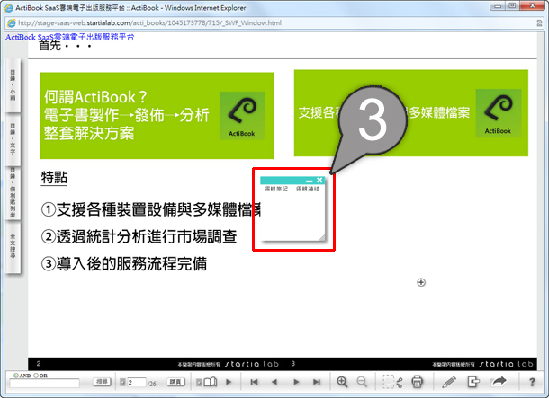
Task: Click 編輯連結 on the sticky note
Action: click(x=308, y=189)
